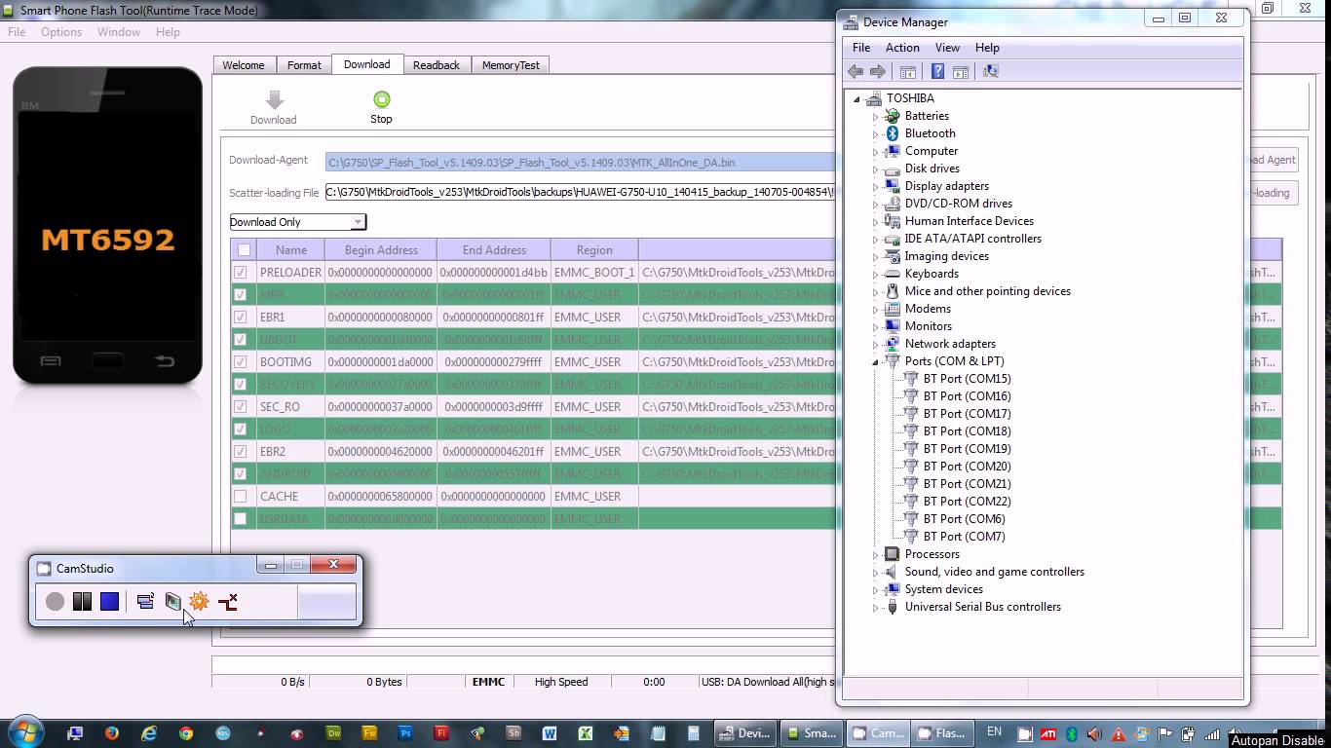Stop recording with the blue square in CamStudio
Viewport: 1331px width, 748px height.
click(110, 602)
